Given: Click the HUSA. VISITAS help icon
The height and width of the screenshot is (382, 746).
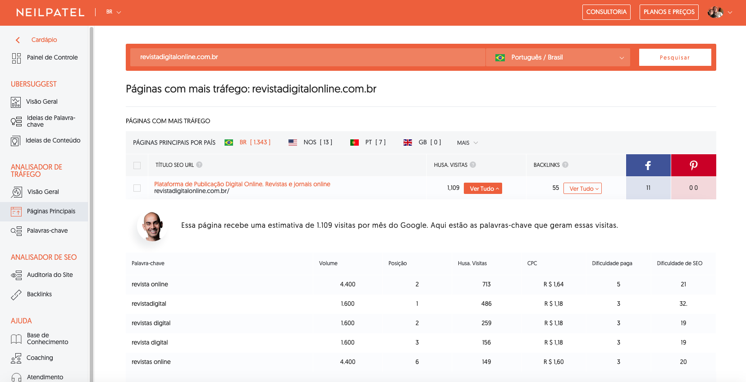Looking at the screenshot, I should tap(473, 165).
